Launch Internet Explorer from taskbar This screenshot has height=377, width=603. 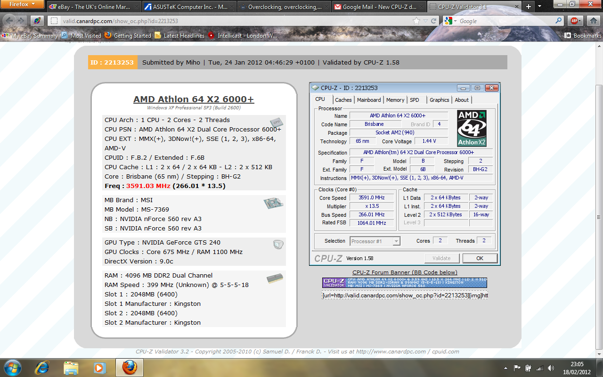[x=42, y=367]
